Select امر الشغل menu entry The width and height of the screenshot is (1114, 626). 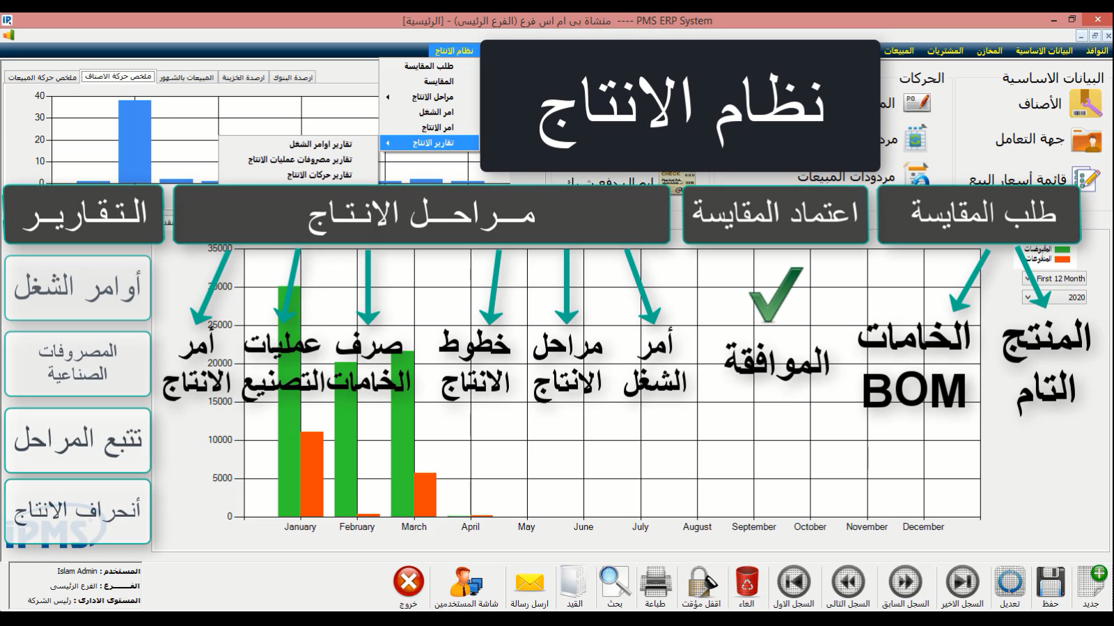(429, 112)
